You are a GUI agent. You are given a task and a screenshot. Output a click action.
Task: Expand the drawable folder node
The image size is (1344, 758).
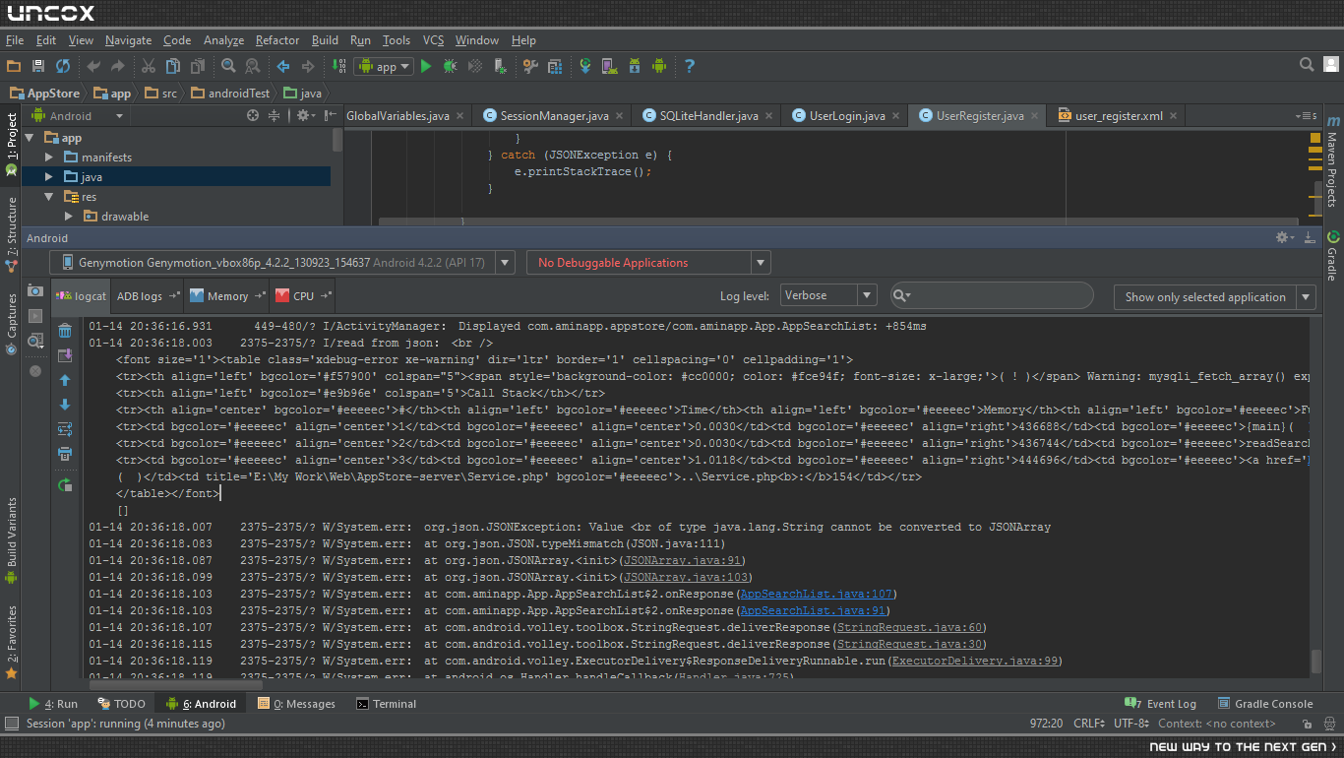pyautogui.click(x=69, y=217)
